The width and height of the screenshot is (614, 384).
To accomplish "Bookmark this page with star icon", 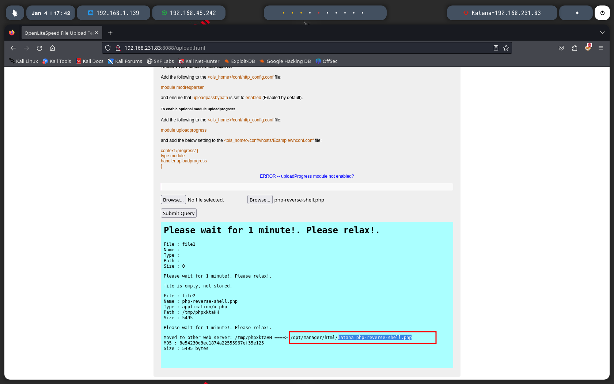I will pos(506,48).
